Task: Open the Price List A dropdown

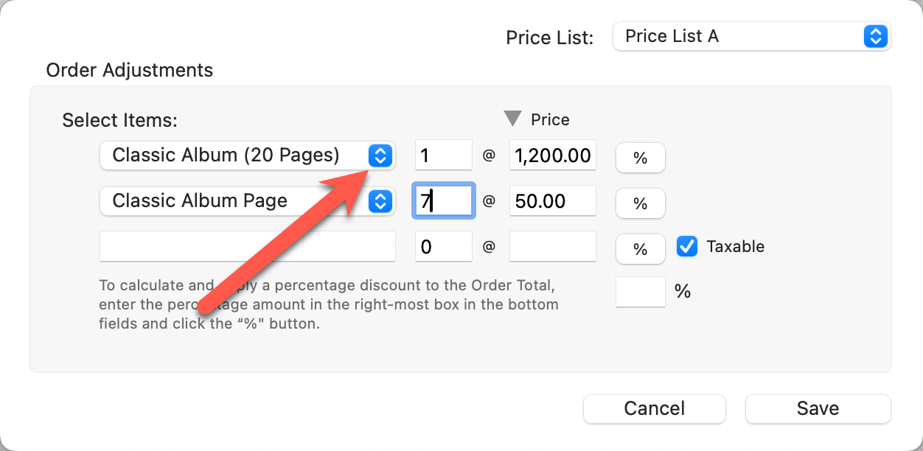Action: pyautogui.click(x=750, y=36)
